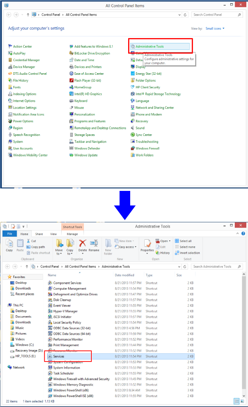Click Invert selection in the ribbon

(x=188, y=253)
